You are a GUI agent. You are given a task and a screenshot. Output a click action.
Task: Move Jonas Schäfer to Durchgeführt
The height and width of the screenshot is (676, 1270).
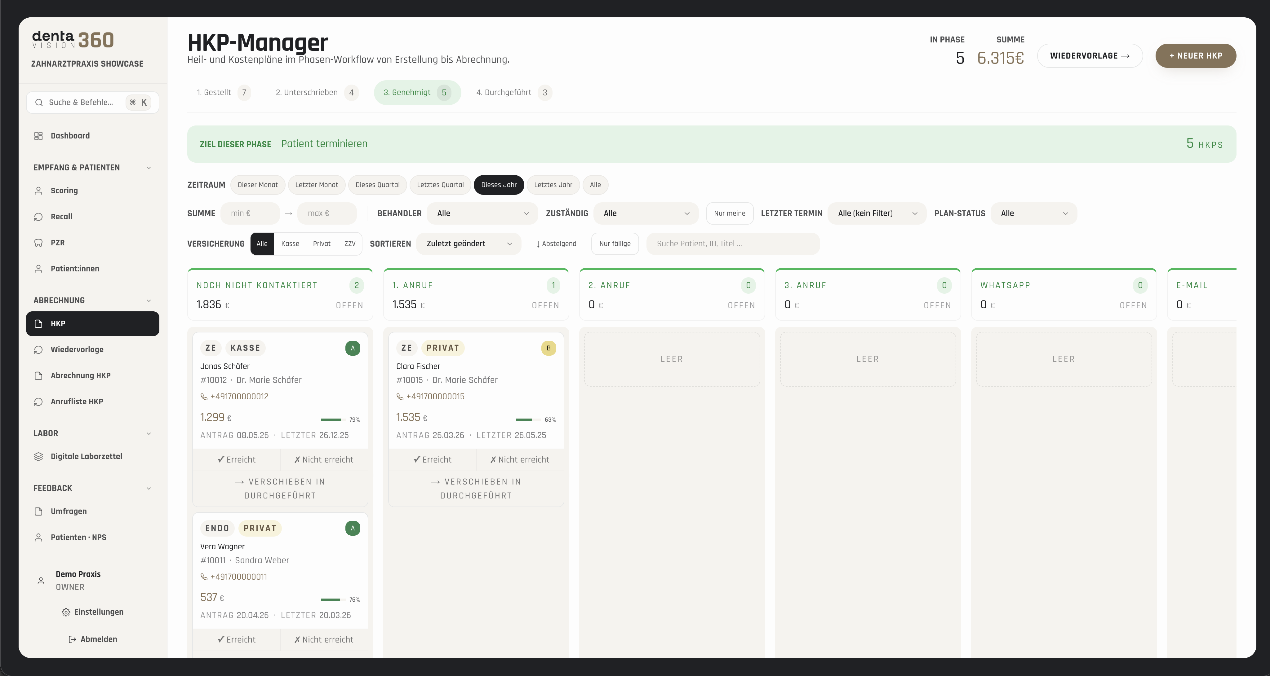(x=280, y=489)
